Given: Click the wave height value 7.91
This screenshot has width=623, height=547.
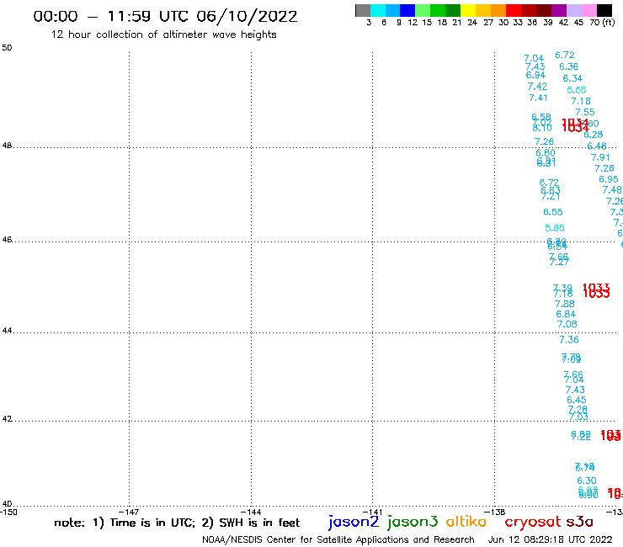Looking at the screenshot, I should pyautogui.click(x=600, y=157).
